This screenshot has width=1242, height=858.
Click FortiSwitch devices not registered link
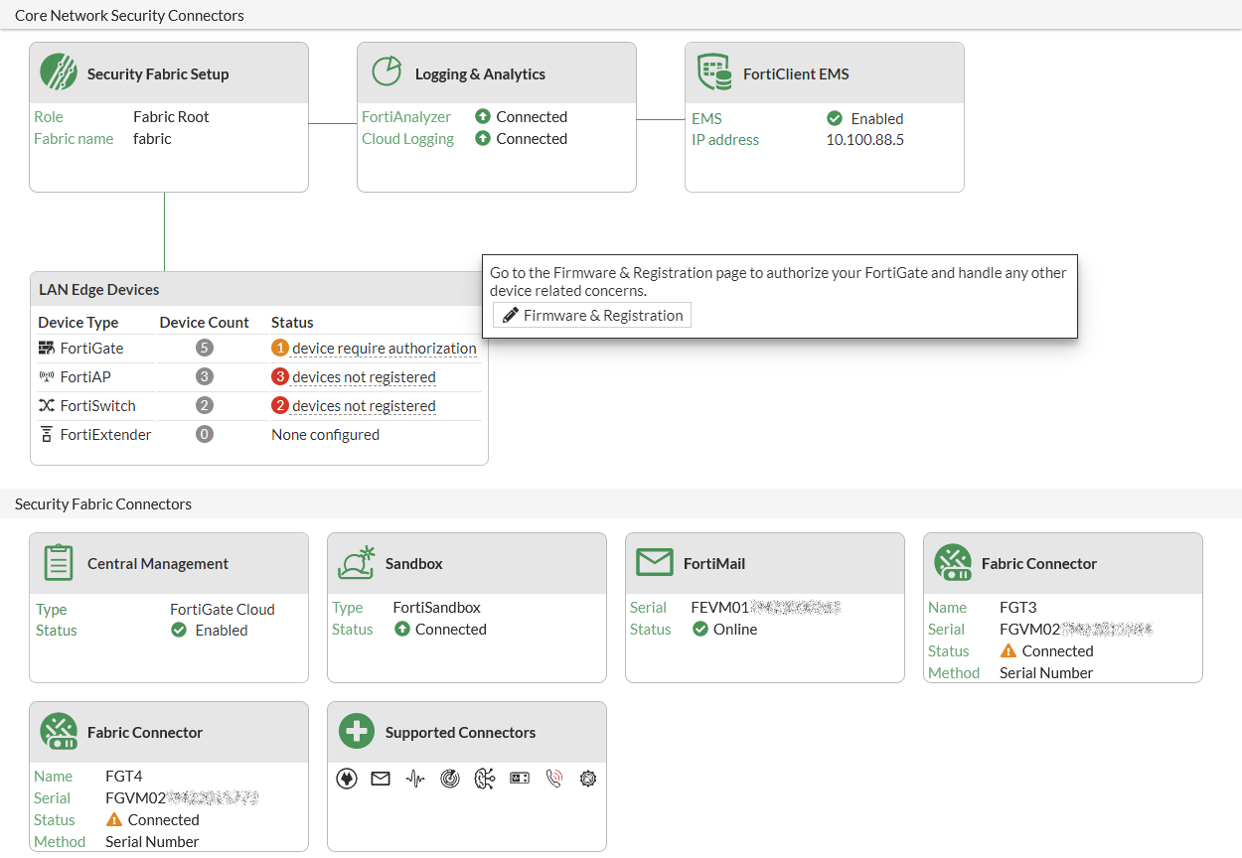pyautogui.click(x=364, y=406)
